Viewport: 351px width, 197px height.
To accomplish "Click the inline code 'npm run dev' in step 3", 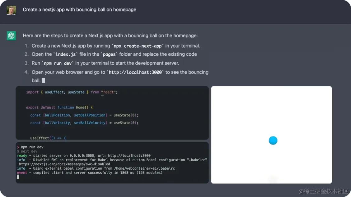I will point(58,63).
